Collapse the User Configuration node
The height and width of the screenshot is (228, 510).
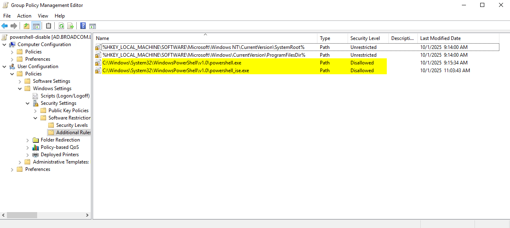pos(4,66)
